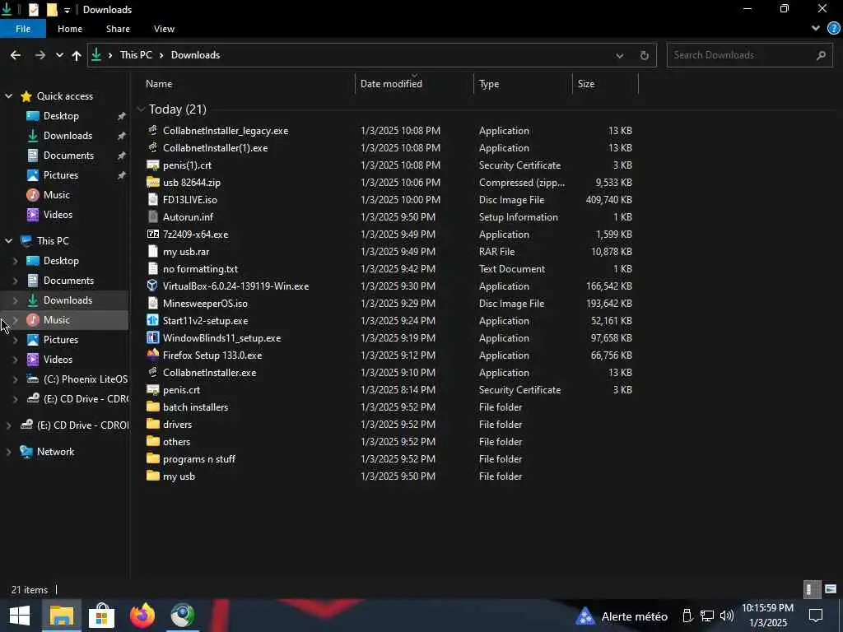Viewport: 843px width, 632px height.
Task: Click the Forward navigation arrow
Action: tap(40, 55)
